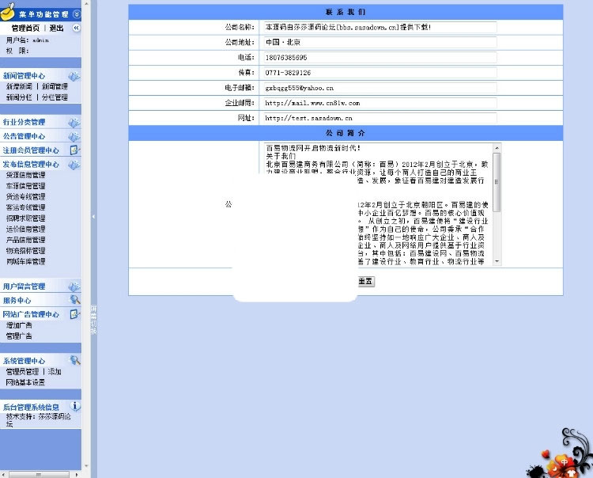Collapse the 菜单功能管理 panel with top chevron
Screen dimensions: 593x478
pyautogui.click(x=76, y=14)
